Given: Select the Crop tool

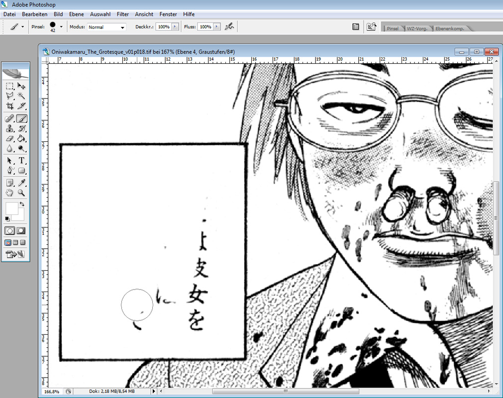Looking at the screenshot, I should 9,106.
